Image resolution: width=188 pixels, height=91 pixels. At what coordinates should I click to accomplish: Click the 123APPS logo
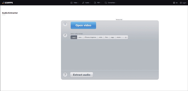(8, 3)
